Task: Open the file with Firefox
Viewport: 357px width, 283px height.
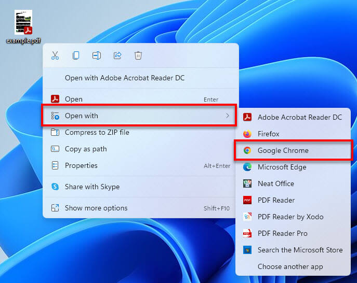Action: click(x=293, y=134)
